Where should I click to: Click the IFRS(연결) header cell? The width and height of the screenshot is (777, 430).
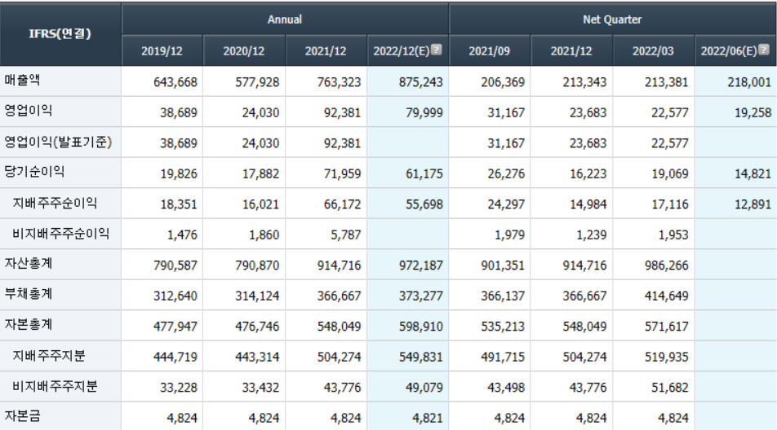point(60,34)
